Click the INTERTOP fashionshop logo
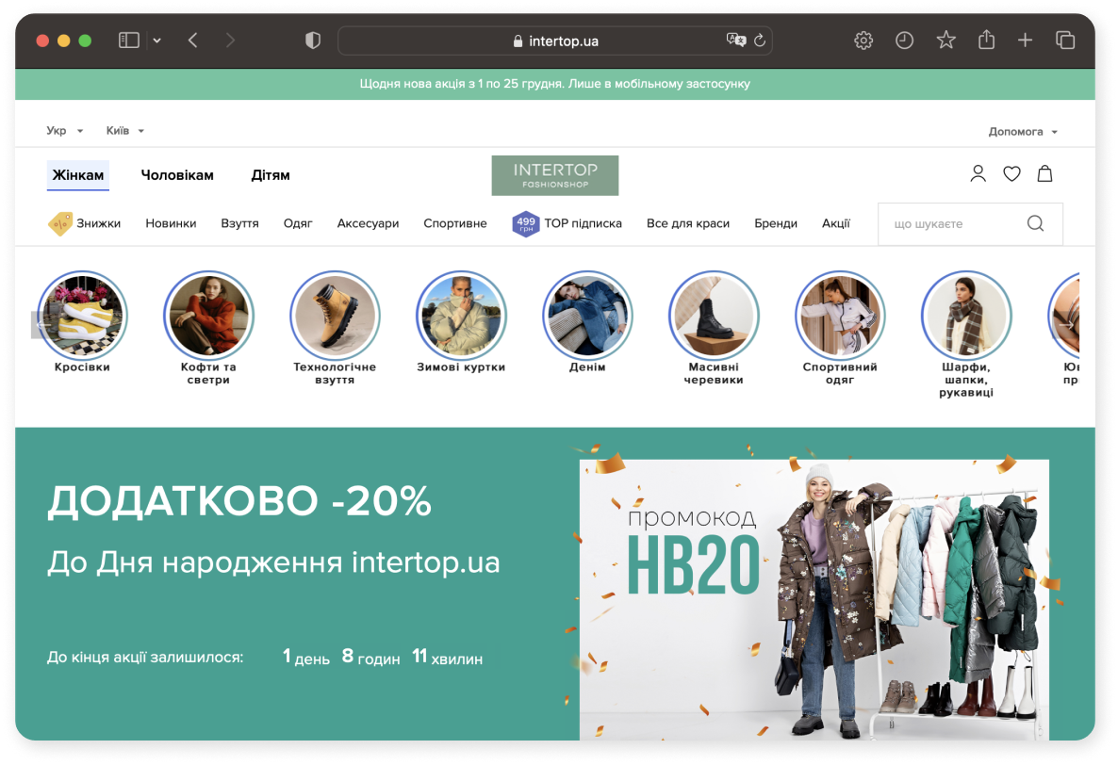Screen dimensions: 1118x765 point(554,175)
